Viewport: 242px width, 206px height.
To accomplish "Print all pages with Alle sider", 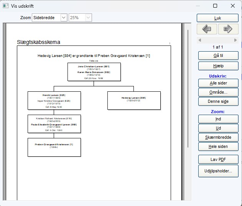I will 218,83.
